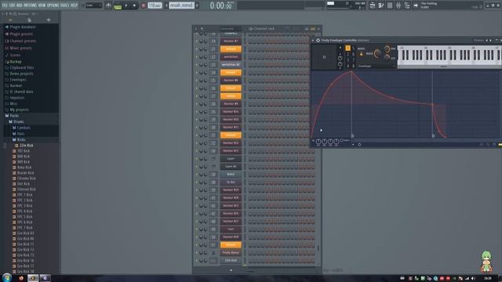The width and height of the screenshot is (502, 282).
Task: Expand the Cymbals folder
Action: point(24,128)
